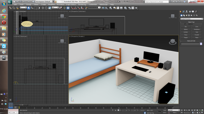The width and height of the screenshot is (204, 114).
Task: Activate the Select and Rotate tool
Action: pos(46,8)
